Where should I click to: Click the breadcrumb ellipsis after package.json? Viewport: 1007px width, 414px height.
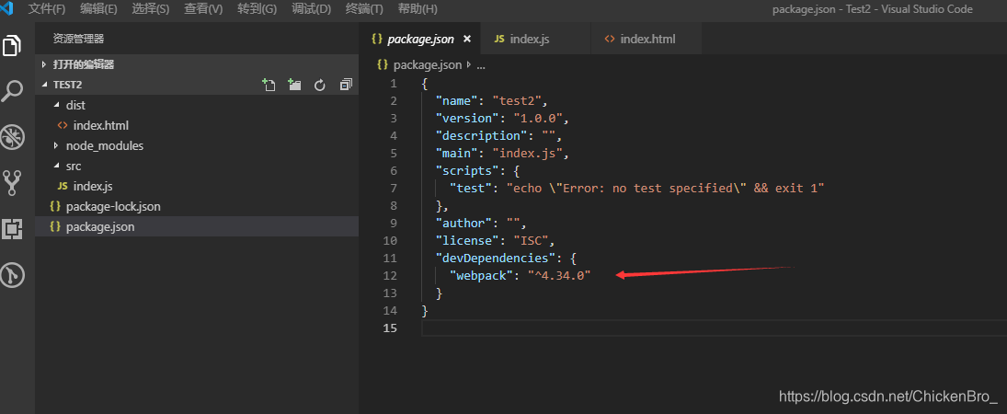[481, 65]
